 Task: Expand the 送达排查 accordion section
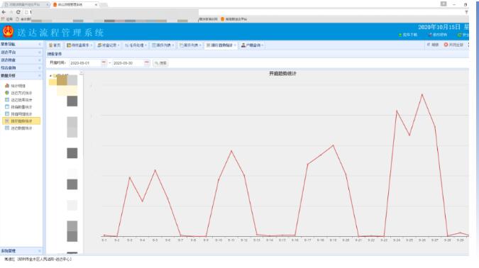tap(21, 60)
